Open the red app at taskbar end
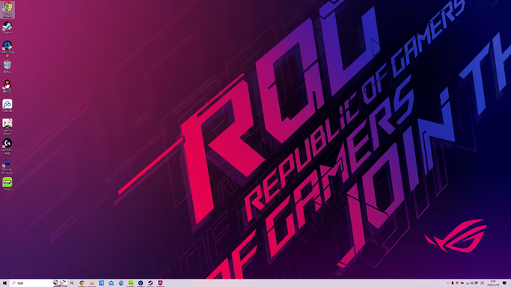511x287 pixels. (160, 283)
